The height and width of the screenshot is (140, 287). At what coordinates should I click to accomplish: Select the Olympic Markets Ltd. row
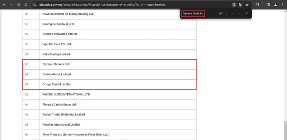point(109,65)
